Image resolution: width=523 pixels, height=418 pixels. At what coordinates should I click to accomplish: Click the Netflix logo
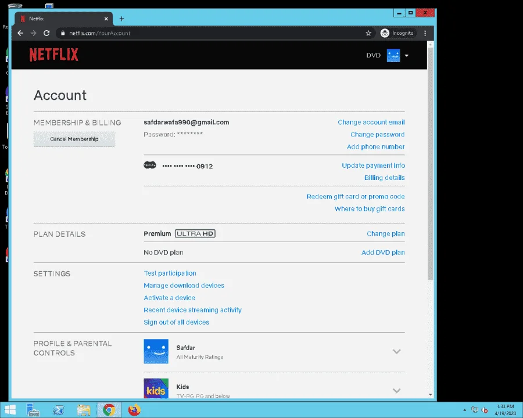point(53,55)
